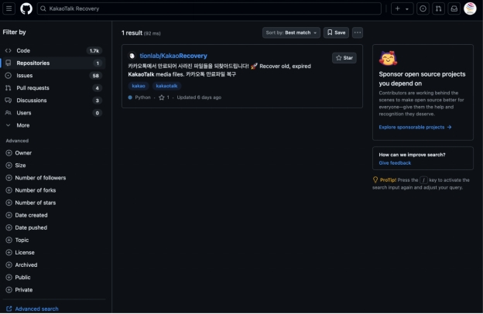Viewport: 483px width, 314px height.
Task: Open user profile avatar menu
Action: tap(470, 9)
